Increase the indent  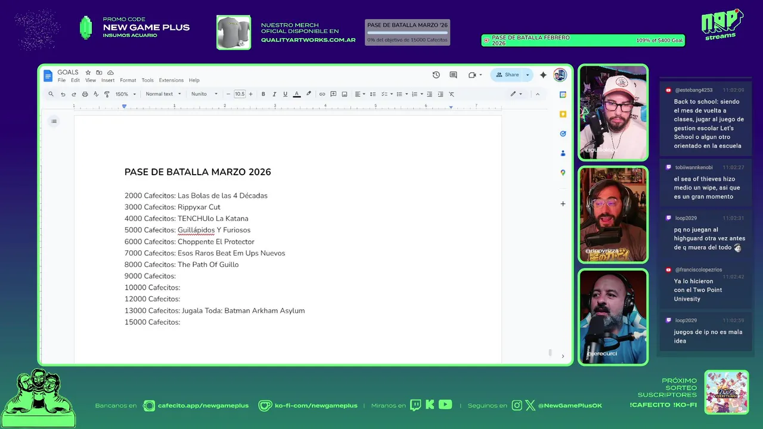(x=441, y=94)
